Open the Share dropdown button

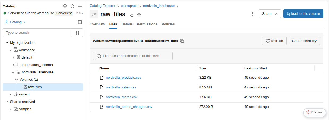tap(270, 14)
